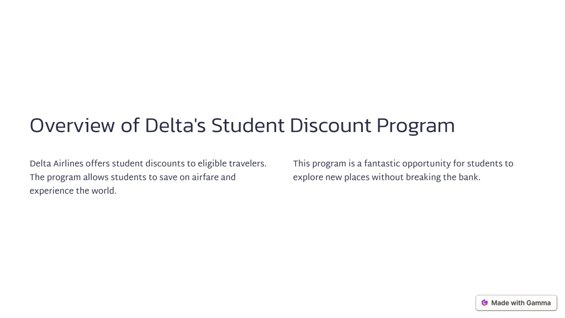Image resolution: width=565 pixels, height=318 pixels.
Task: Click the sentence starting Delta Airlines offers
Action: point(148,163)
